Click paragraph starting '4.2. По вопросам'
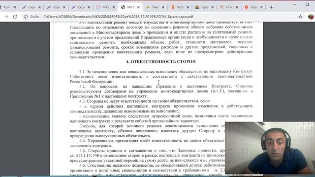315x177 pixels. (161, 91)
